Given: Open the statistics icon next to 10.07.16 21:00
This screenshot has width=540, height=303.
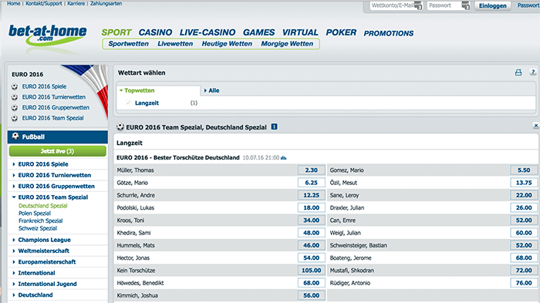Looking at the screenshot, I should click(x=283, y=158).
